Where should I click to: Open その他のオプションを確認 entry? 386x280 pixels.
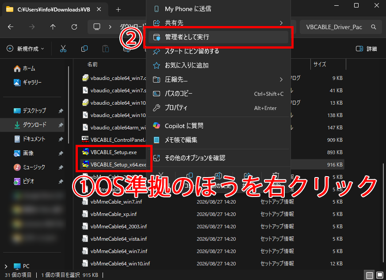[x=218, y=158]
